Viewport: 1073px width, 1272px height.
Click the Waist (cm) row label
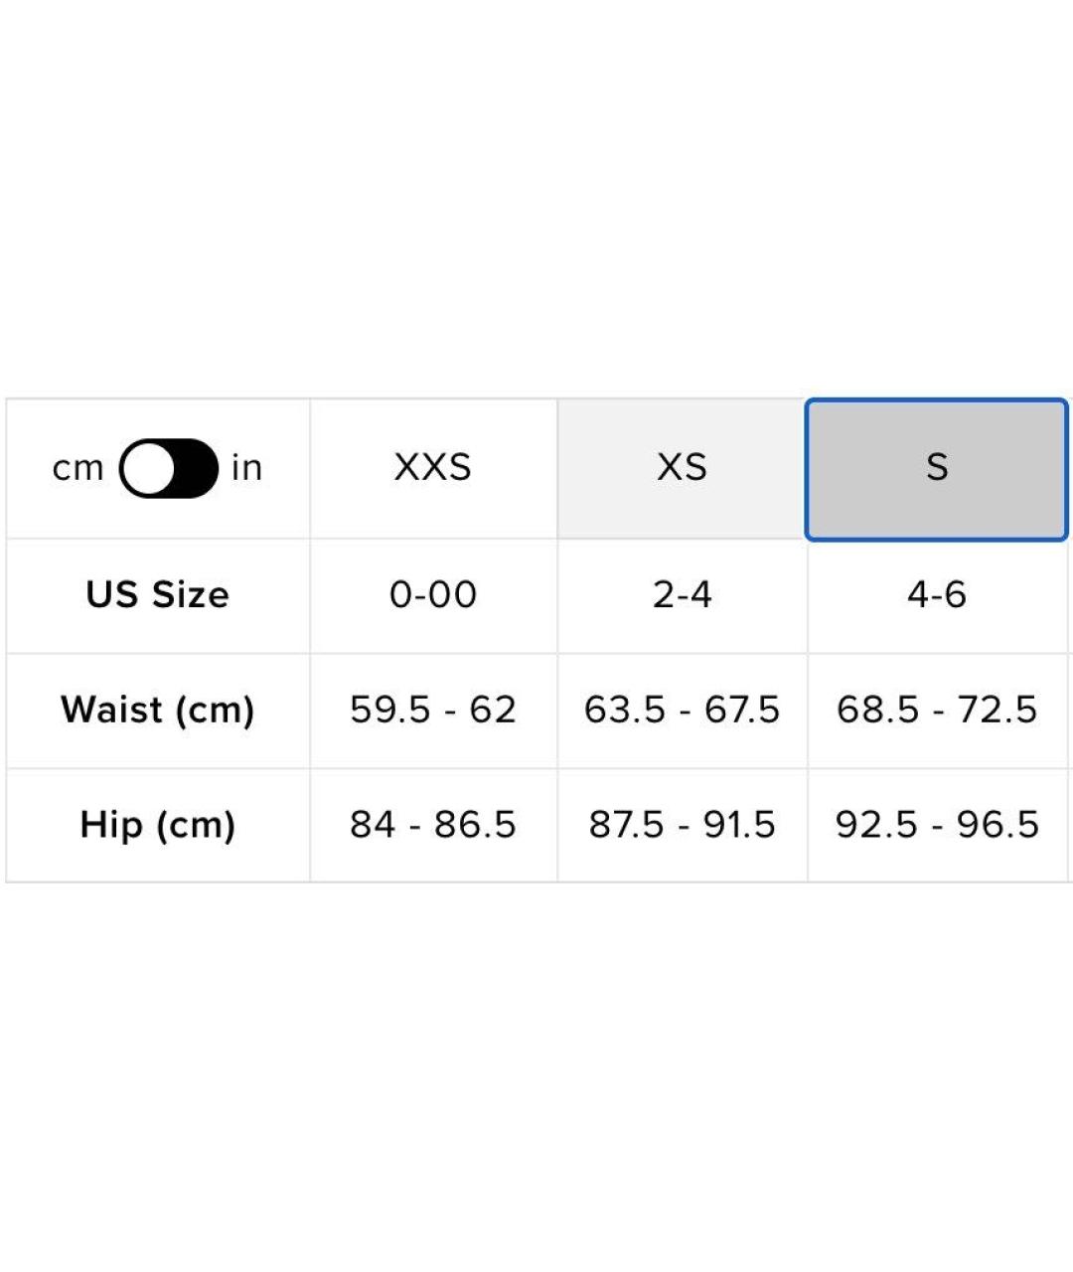tap(158, 710)
